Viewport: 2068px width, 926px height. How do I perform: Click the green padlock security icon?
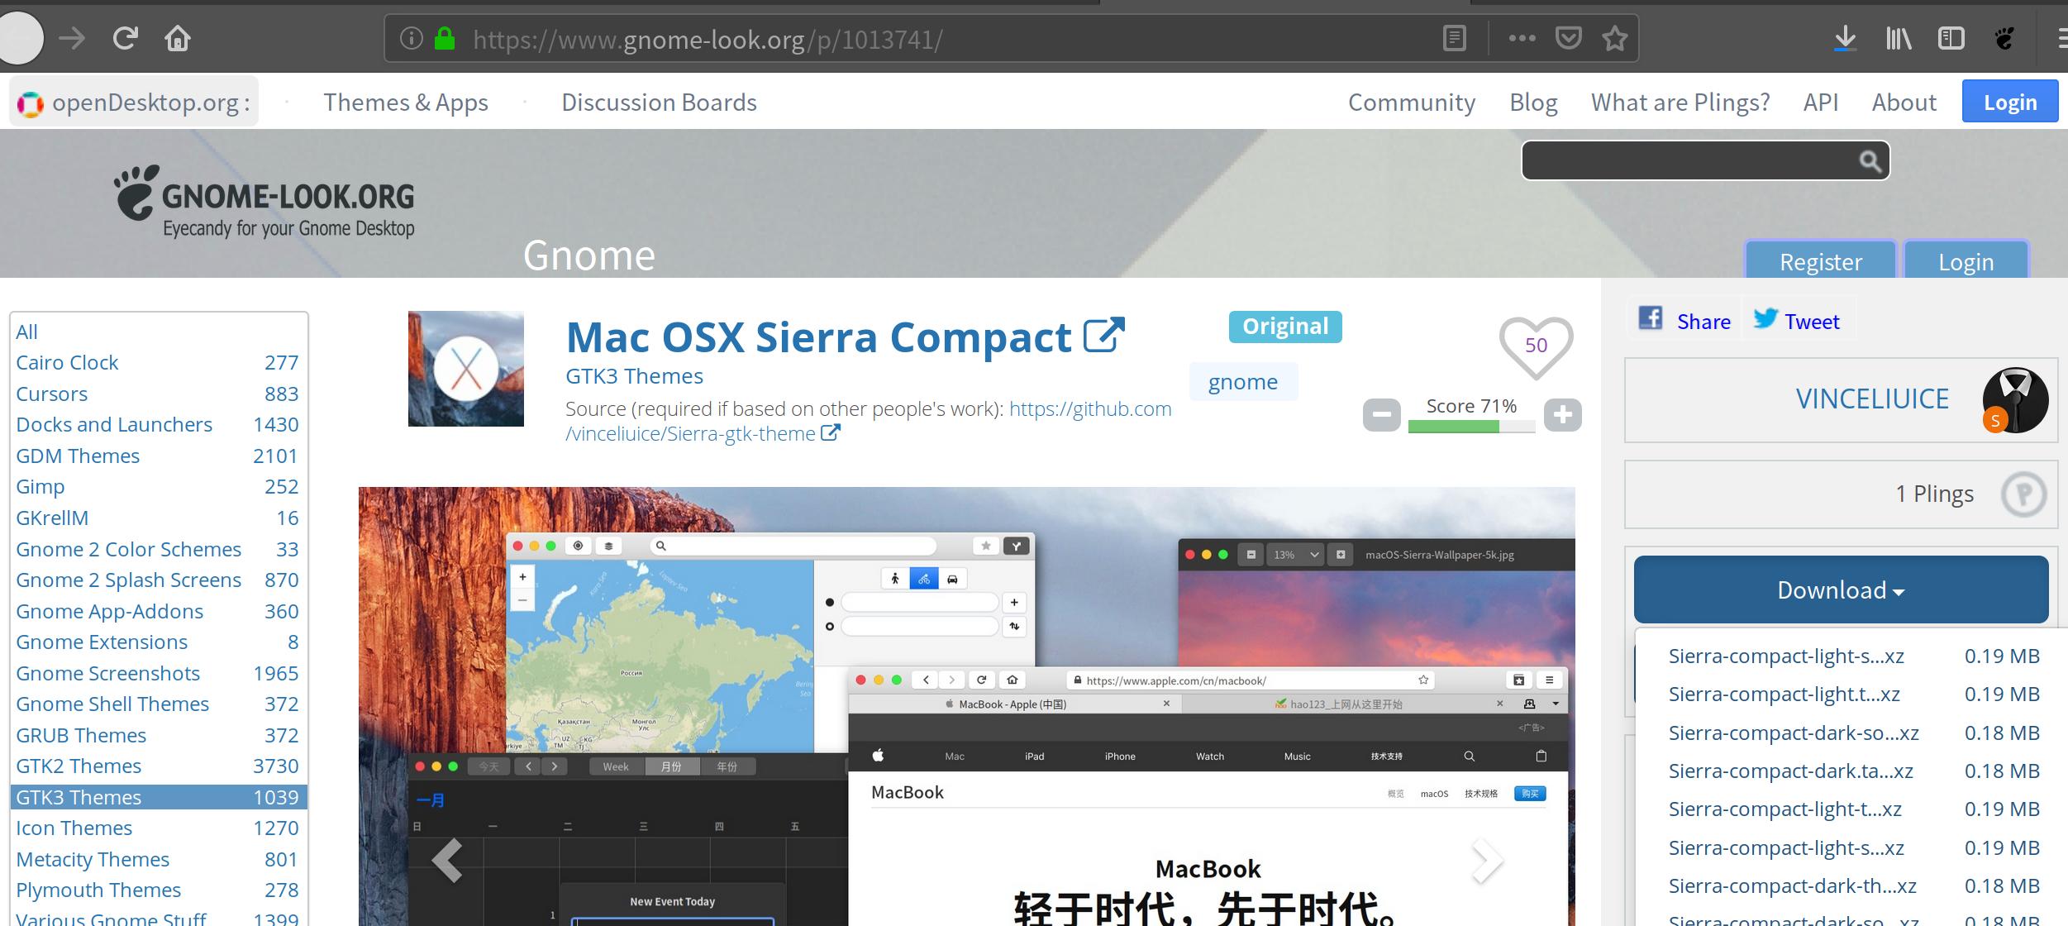coord(445,38)
